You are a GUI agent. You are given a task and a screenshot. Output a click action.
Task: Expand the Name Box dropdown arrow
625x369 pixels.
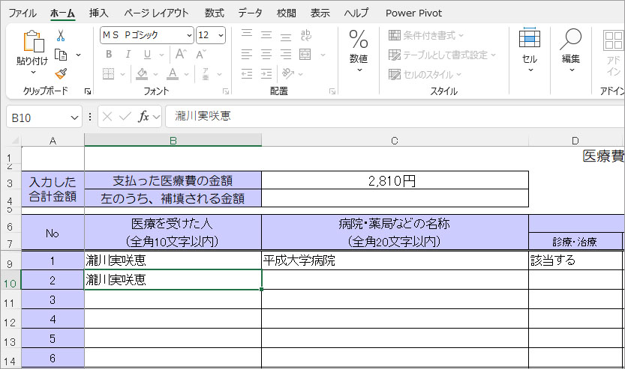[74, 118]
